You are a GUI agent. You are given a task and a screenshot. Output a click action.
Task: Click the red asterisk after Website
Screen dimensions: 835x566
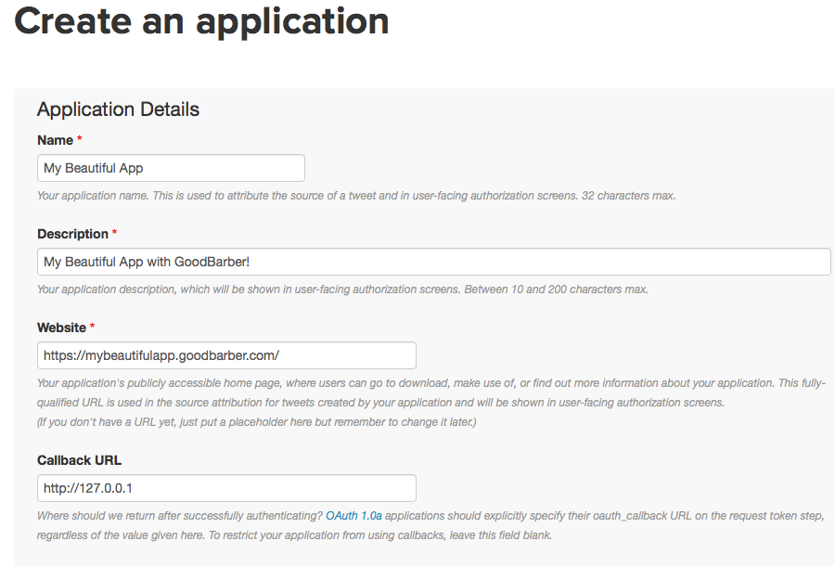coord(92,326)
